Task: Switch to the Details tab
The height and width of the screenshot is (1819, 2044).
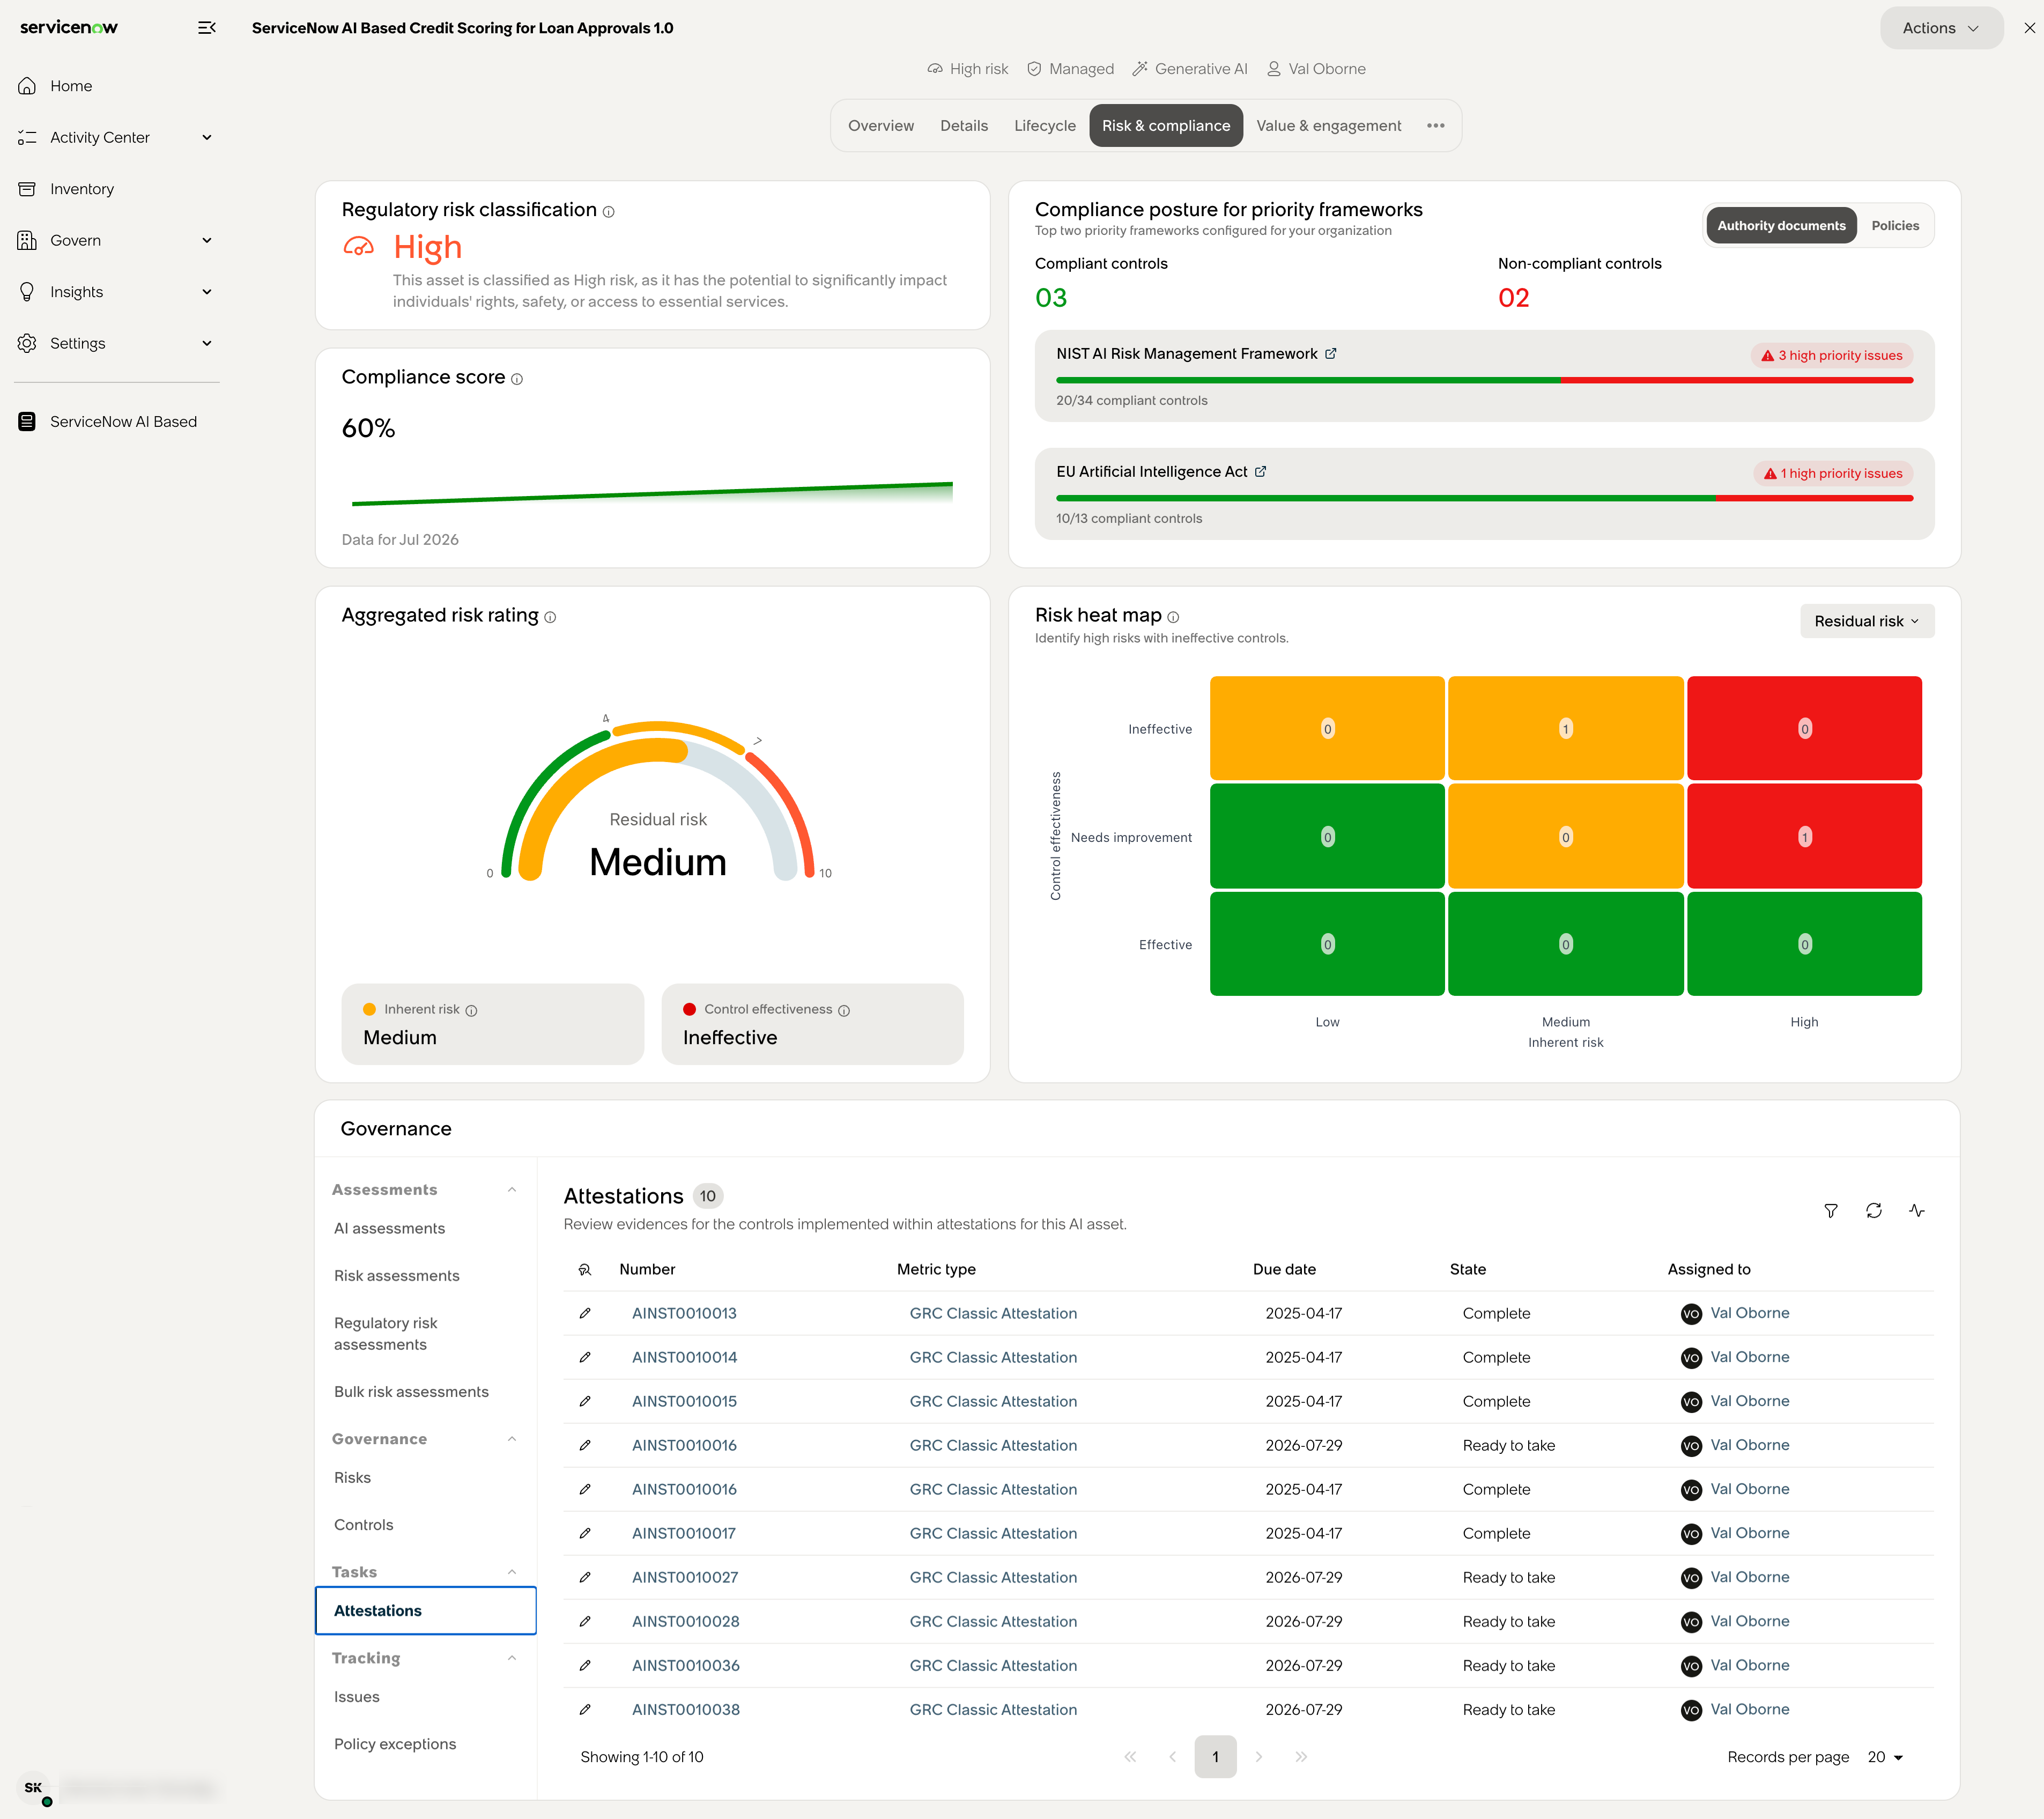Action: pyautogui.click(x=964, y=126)
